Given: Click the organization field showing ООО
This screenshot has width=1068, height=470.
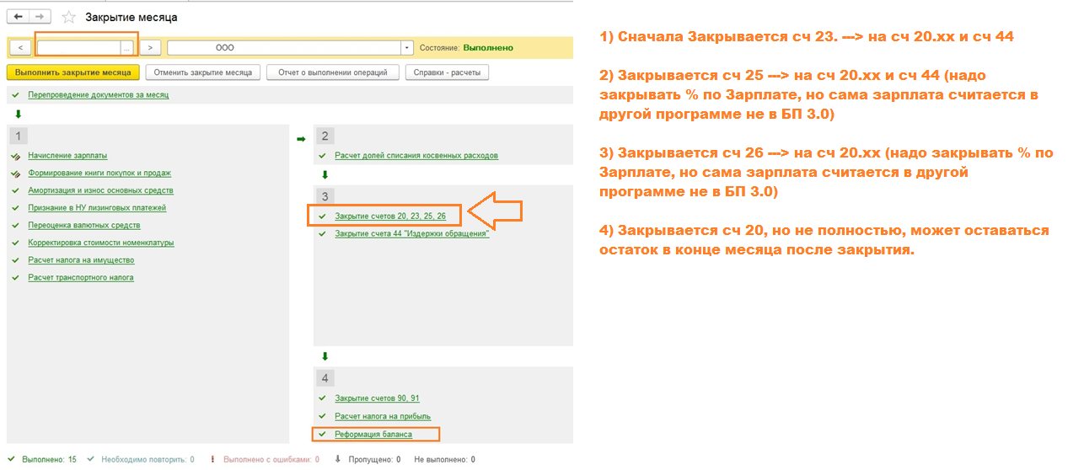Looking at the screenshot, I should pyautogui.click(x=283, y=48).
